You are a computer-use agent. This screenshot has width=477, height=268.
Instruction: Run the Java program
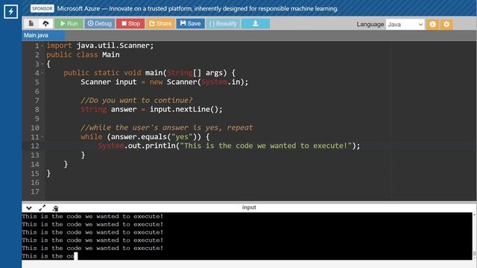click(x=69, y=23)
